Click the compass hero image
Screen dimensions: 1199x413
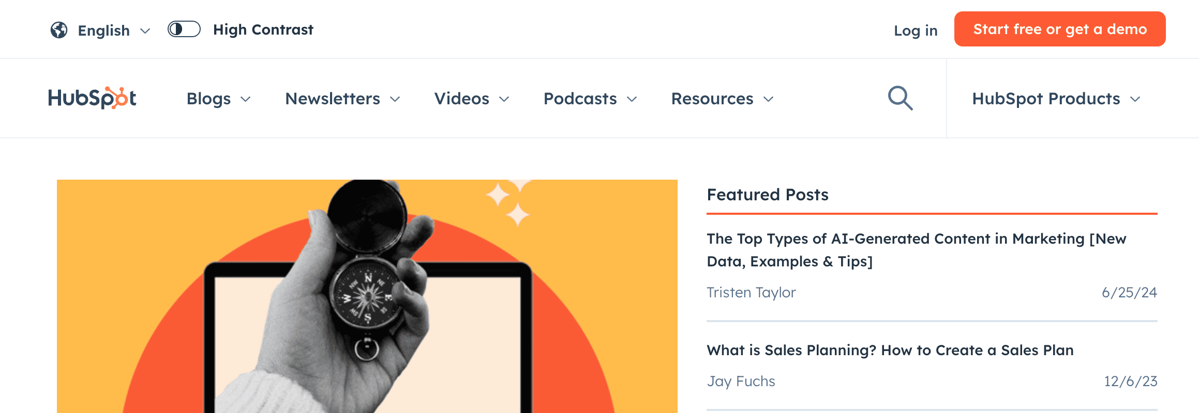pyautogui.click(x=367, y=296)
